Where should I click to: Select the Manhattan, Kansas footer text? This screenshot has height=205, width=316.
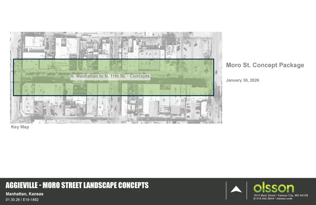(x=24, y=194)
